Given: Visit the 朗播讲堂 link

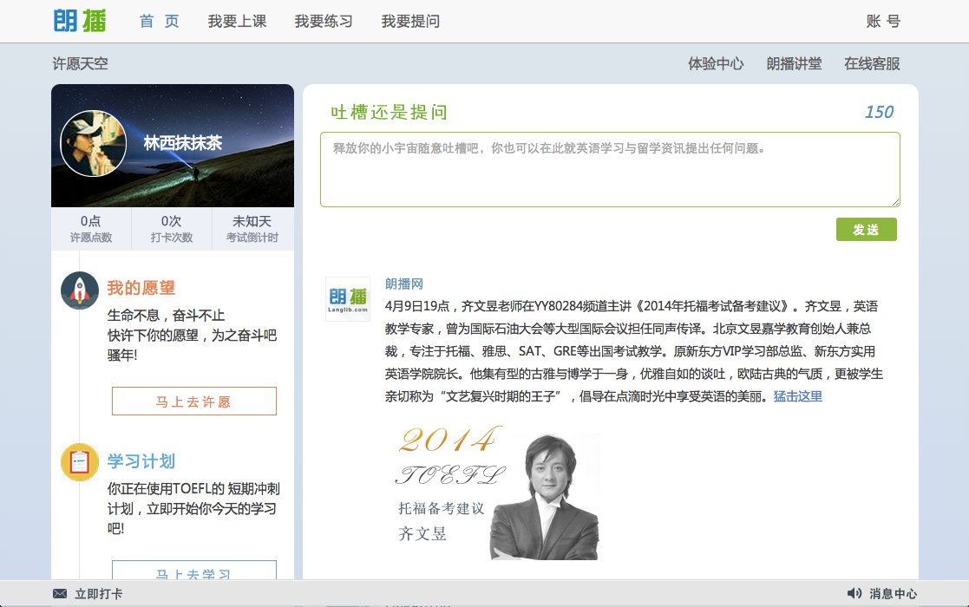Looking at the screenshot, I should 794,63.
